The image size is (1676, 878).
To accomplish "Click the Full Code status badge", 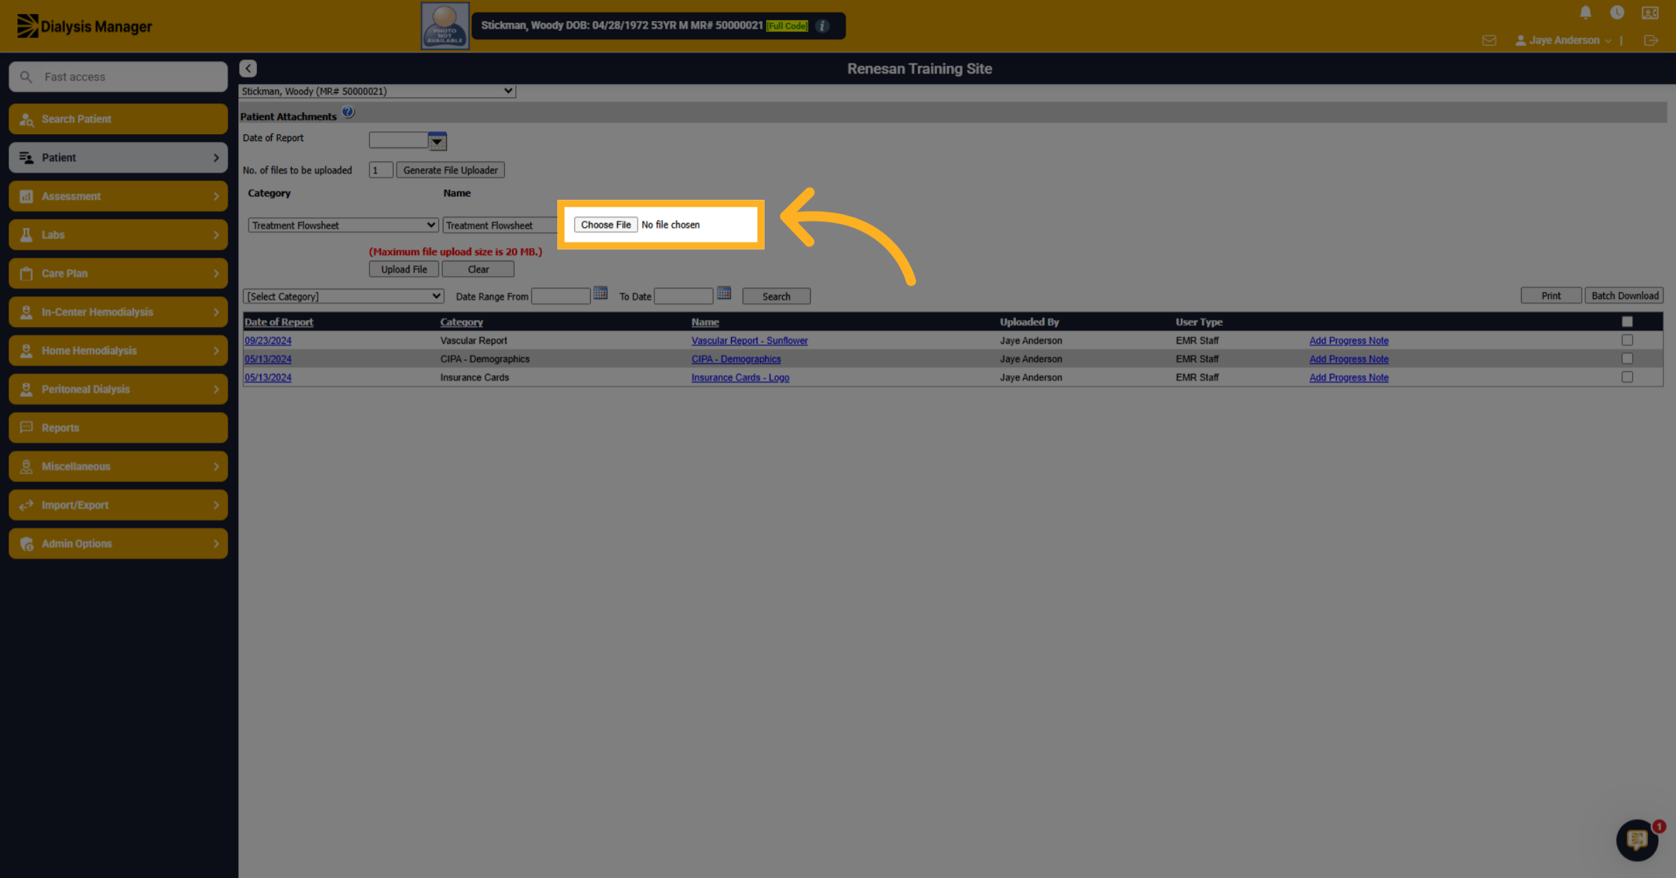I will click(x=787, y=26).
